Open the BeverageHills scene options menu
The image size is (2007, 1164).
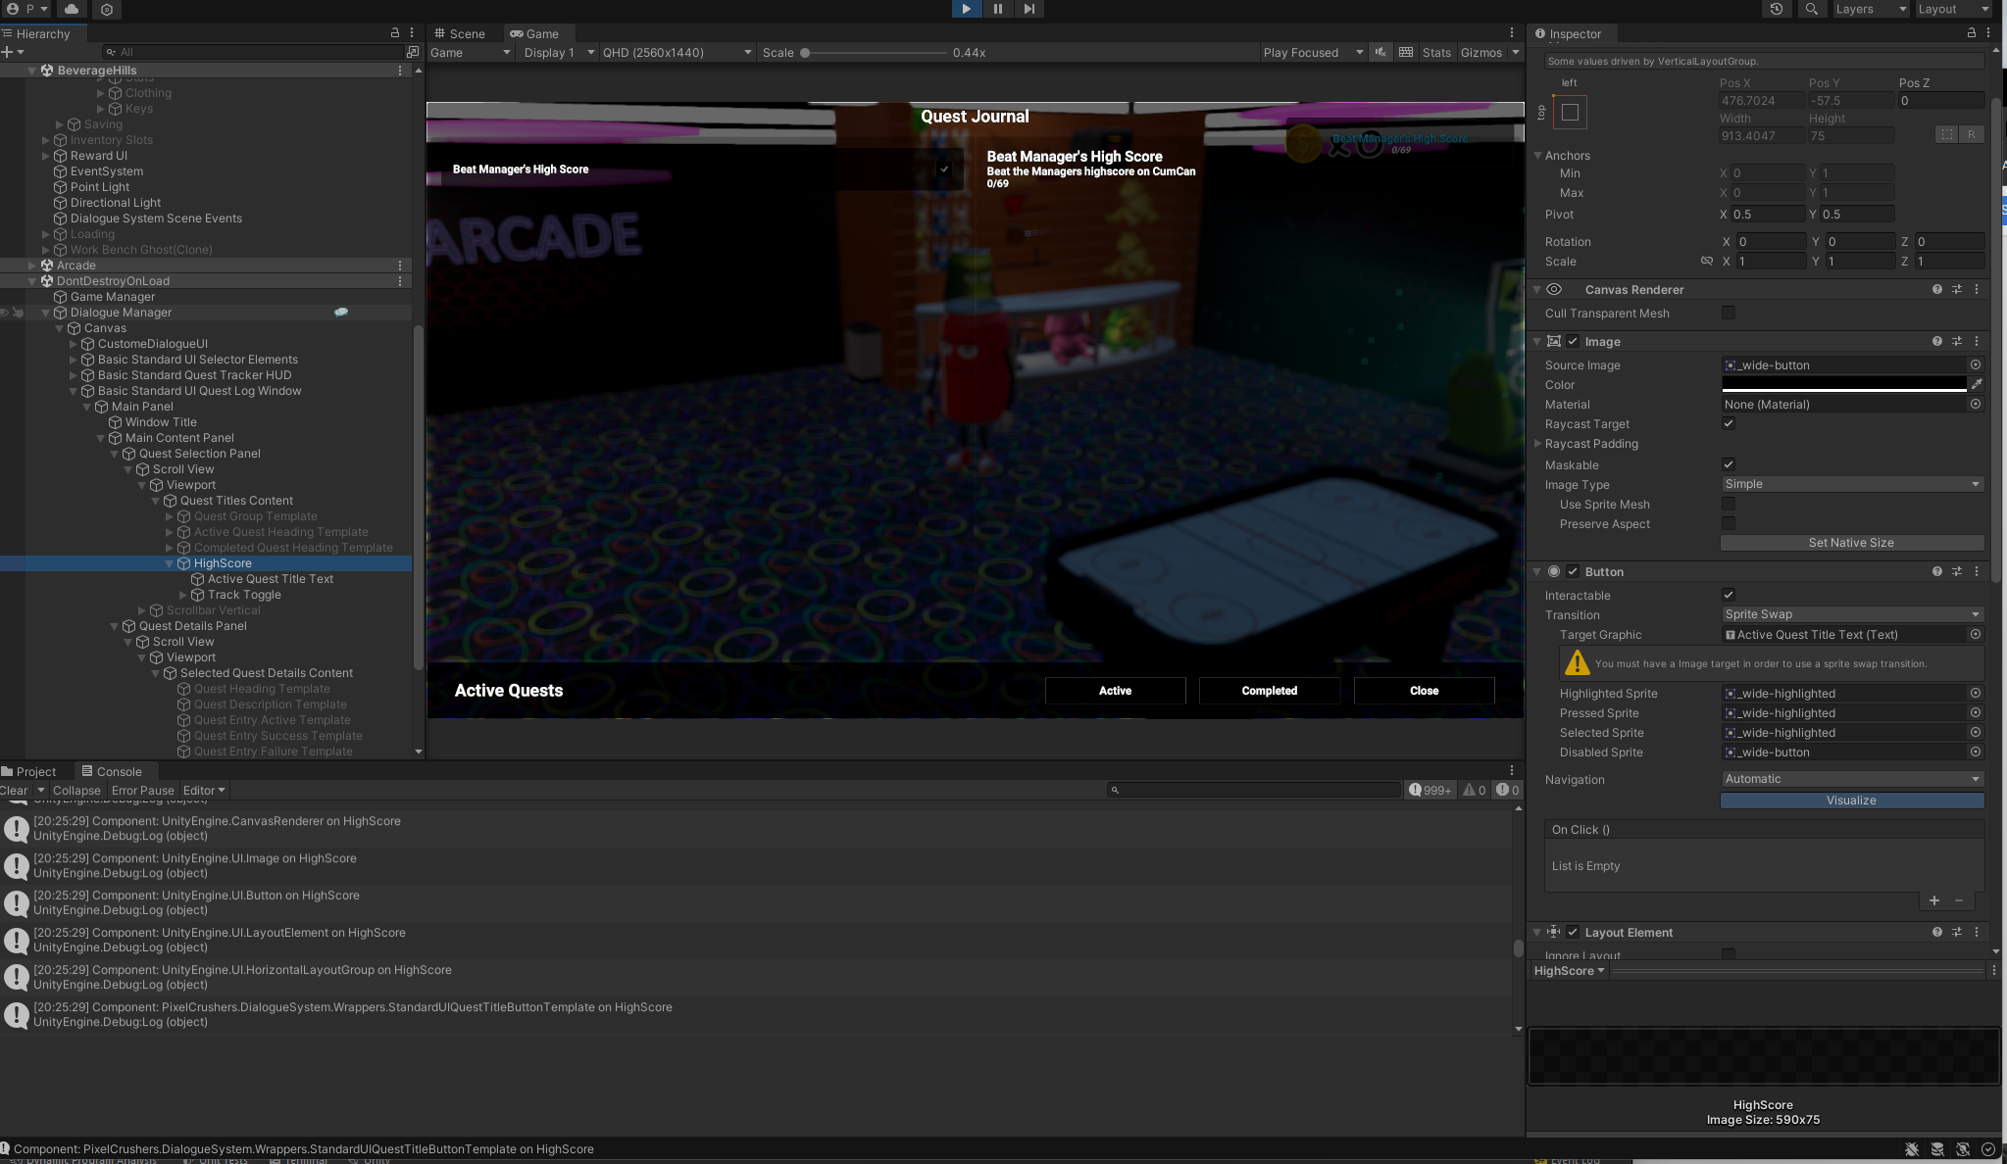[x=400, y=71]
